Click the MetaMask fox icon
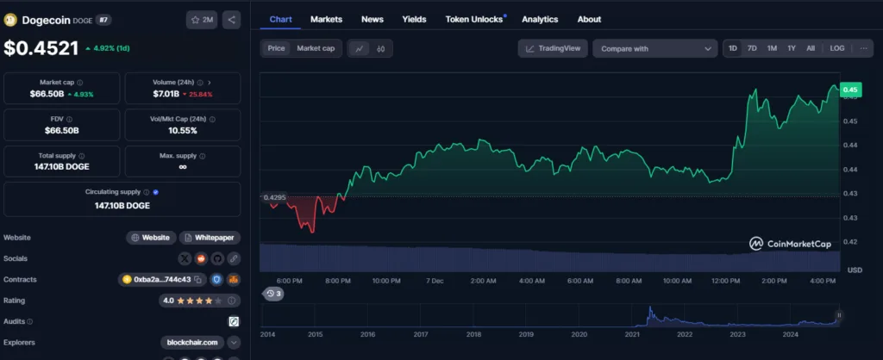883x360 pixels. click(234, 280)
